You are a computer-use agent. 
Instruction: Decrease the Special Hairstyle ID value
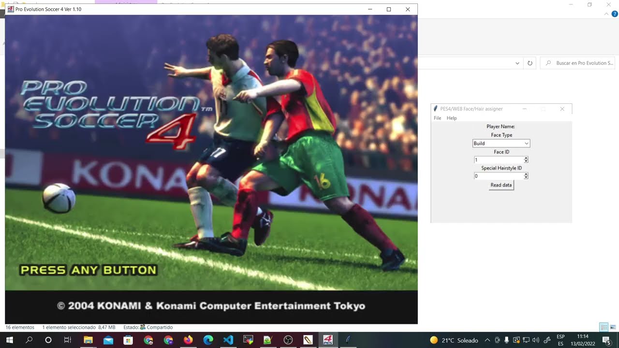coord(526,178)
